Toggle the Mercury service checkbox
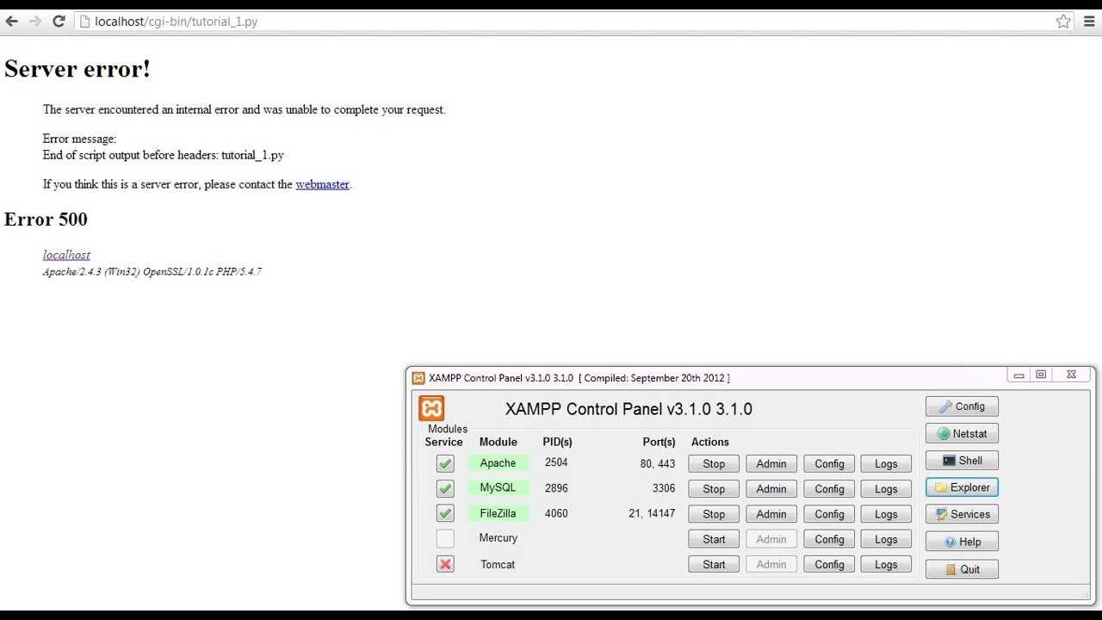 [445, 539]
